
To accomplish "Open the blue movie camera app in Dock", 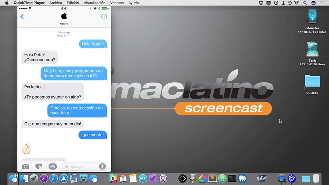I will [x=292, y=179].
